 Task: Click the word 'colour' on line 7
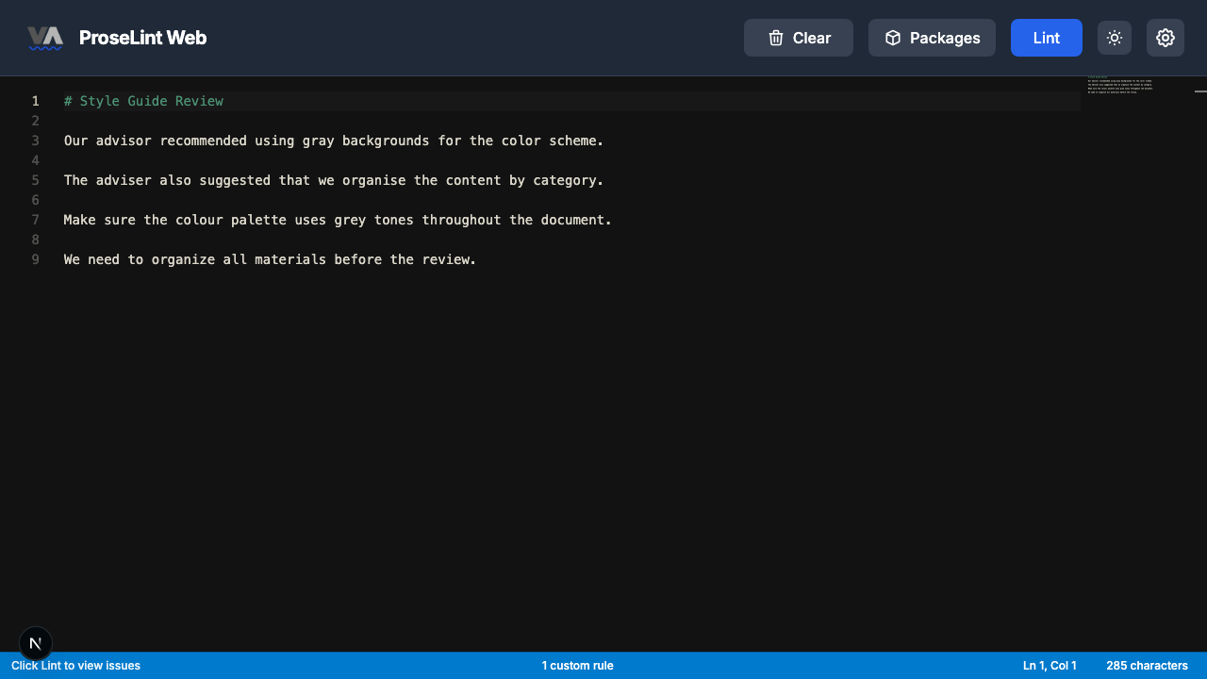tap(195, 220)
